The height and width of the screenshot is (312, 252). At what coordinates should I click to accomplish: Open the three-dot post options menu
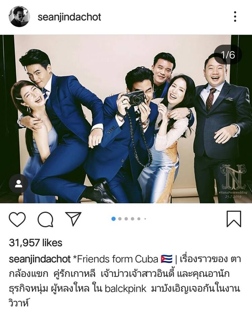235,16
